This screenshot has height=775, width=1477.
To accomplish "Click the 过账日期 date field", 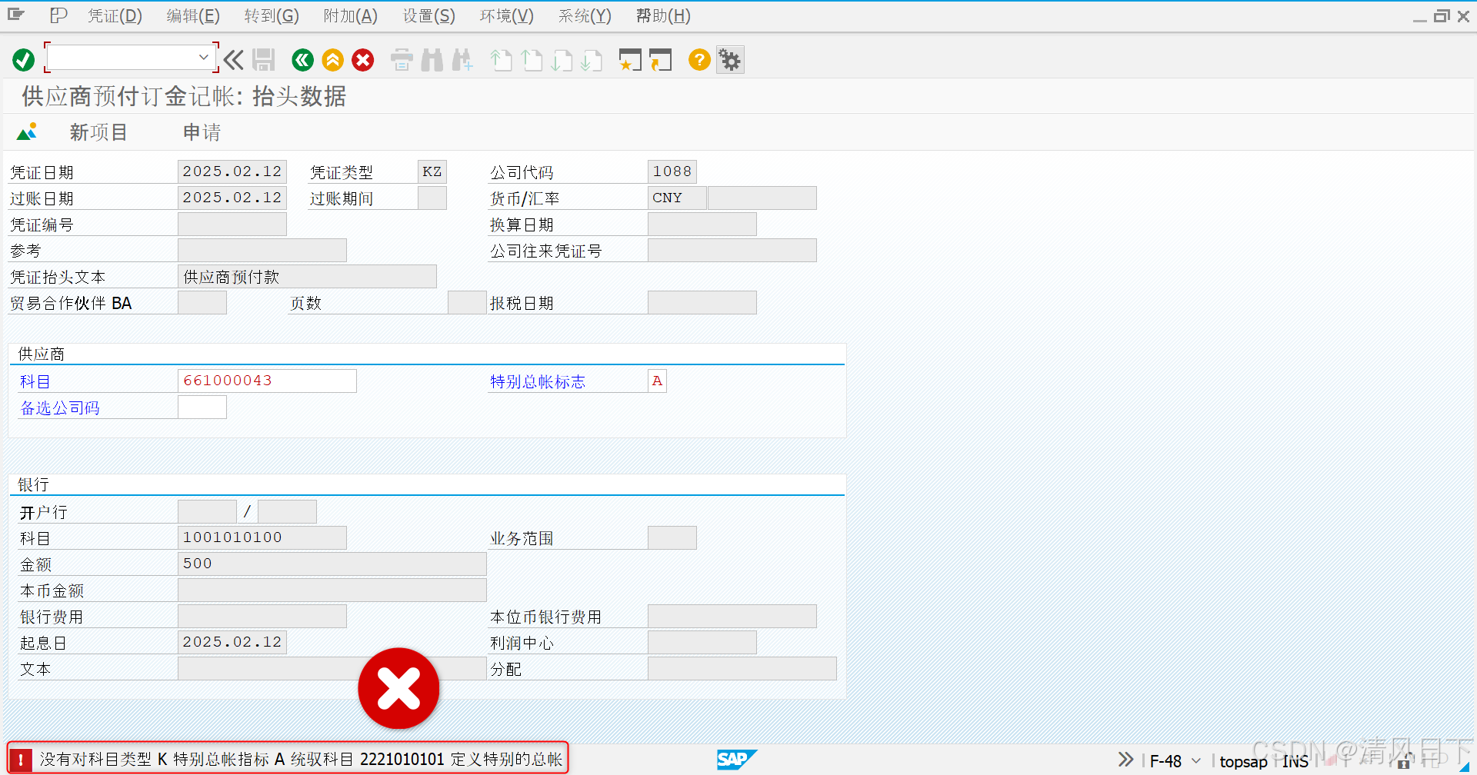I will click(232, 198).
